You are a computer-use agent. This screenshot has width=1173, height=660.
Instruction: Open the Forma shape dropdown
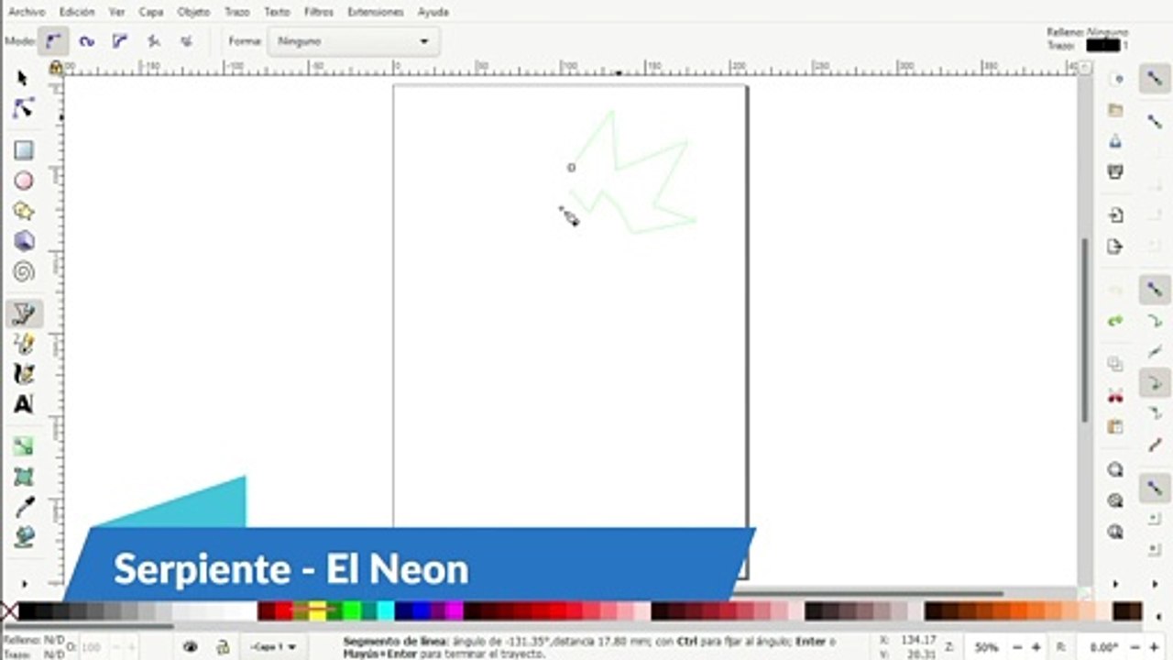[x=354, y=41]
